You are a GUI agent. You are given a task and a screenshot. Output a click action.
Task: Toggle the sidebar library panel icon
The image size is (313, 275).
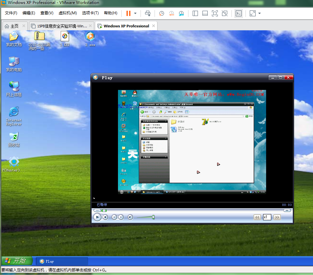pyautogui.click(x=195, y=13)
